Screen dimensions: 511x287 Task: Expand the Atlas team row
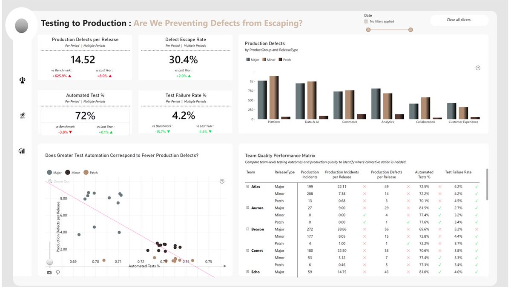coord(248,187)
